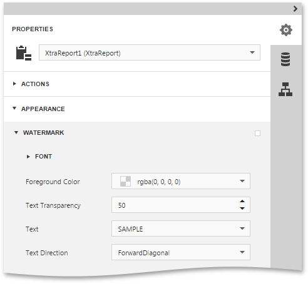308x284 pixels.
Task: Open the Text SAMPLE dropdown
Action: pyautogui.click(x=181, y=228)
